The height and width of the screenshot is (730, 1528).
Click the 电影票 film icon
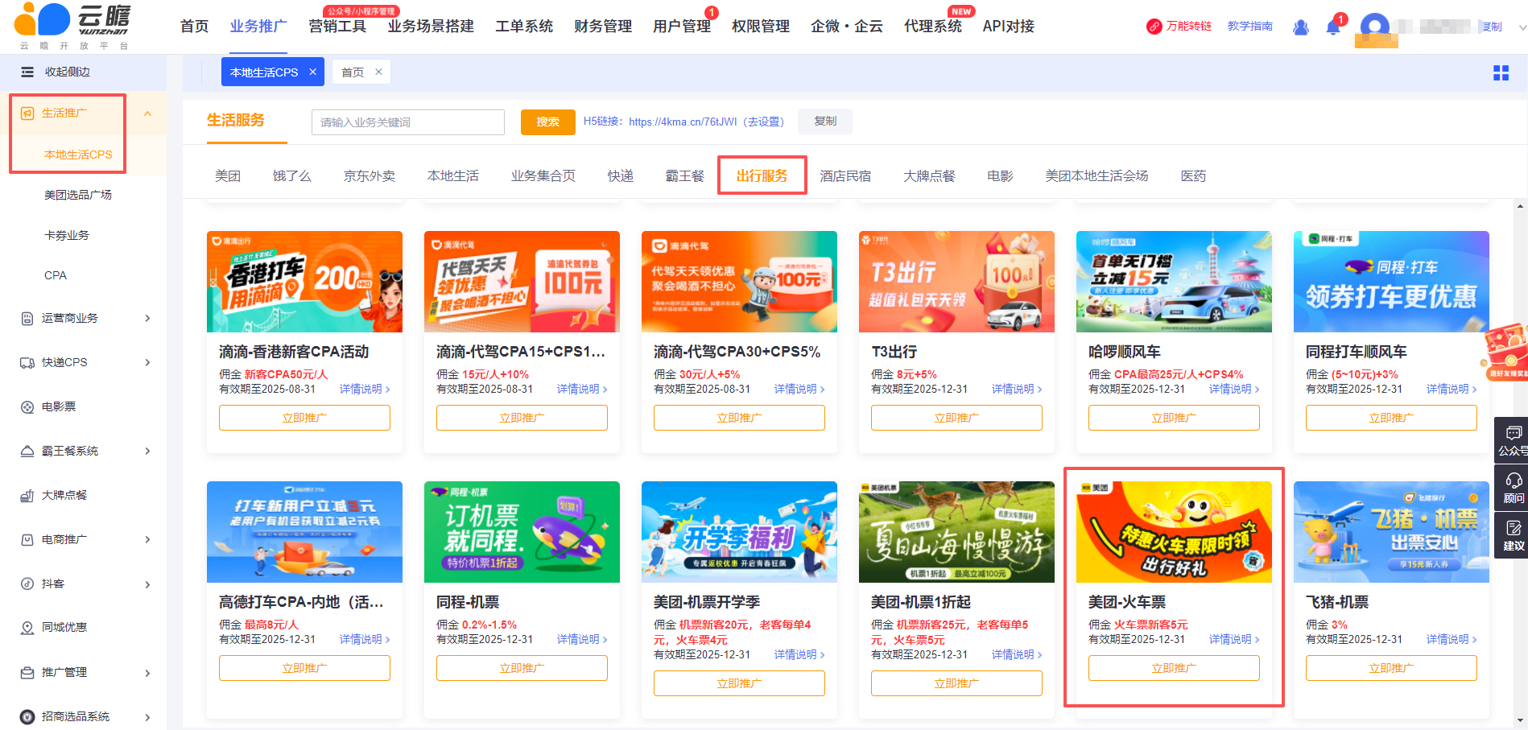click(27, 406)
